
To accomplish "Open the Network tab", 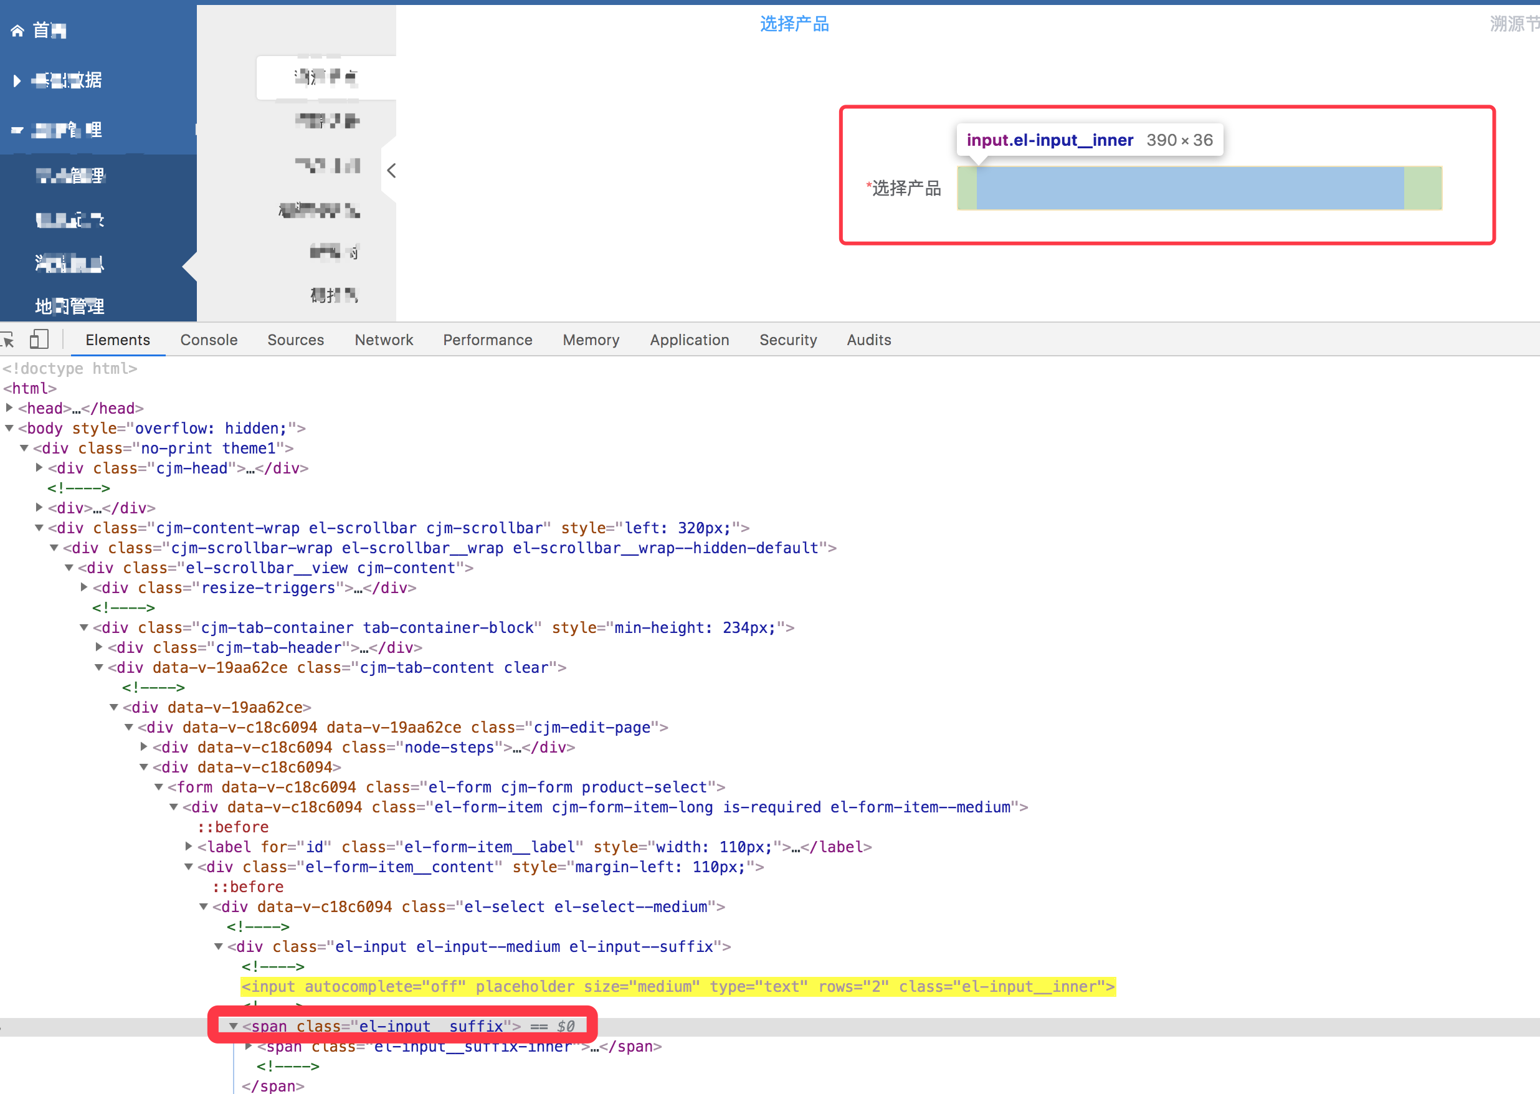I will point(383,340).
